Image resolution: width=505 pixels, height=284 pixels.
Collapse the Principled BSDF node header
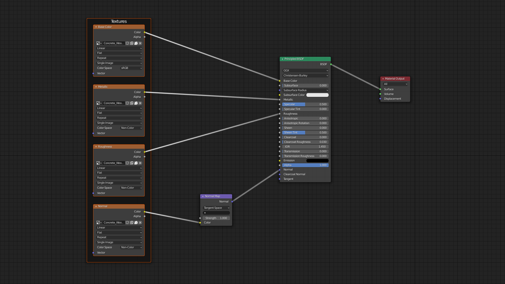click(281, 59)
